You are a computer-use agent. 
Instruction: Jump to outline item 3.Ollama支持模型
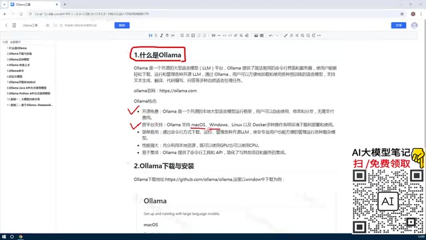pyautogui.click(x=18, y=59)
